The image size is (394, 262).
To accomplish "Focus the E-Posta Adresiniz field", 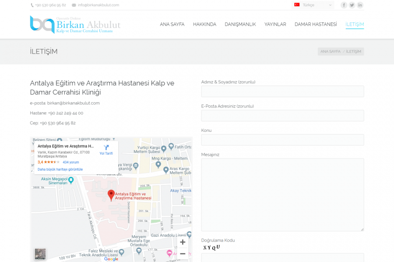I will click(282, 116).
